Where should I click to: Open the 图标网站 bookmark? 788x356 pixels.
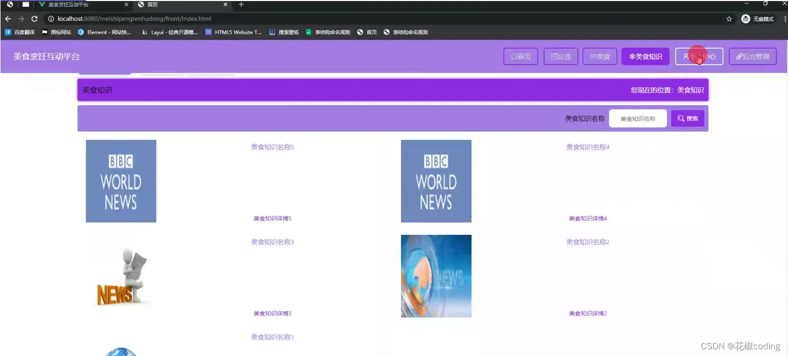point(56,32)
